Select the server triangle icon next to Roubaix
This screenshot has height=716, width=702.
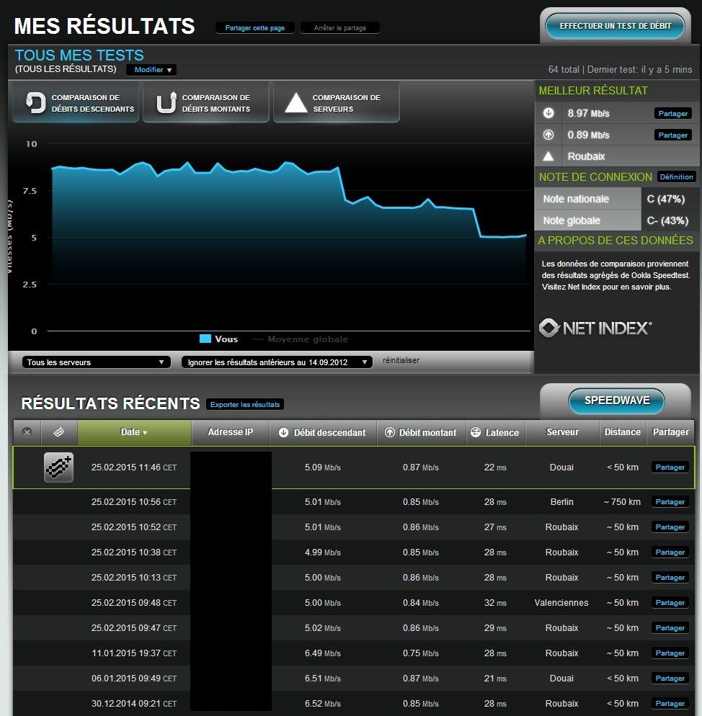(x=548, y=156)
